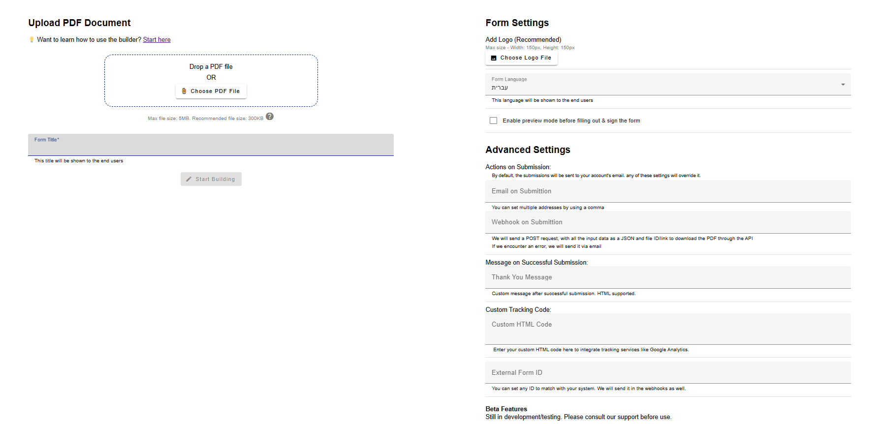Click into the Thank You Message field
Screen dimensions: 882x424
[667, 277]
